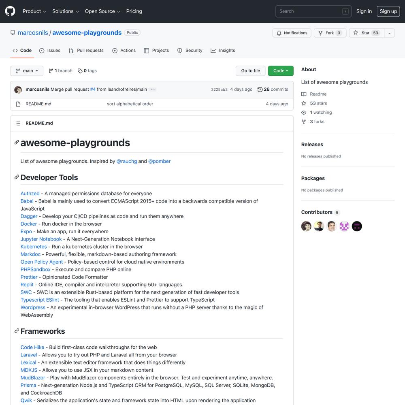Click anchor icon beside awesome-playgrounds heading
Image resolution: width=405 pixels, height=405 pixels.
(x=17, y=142)
